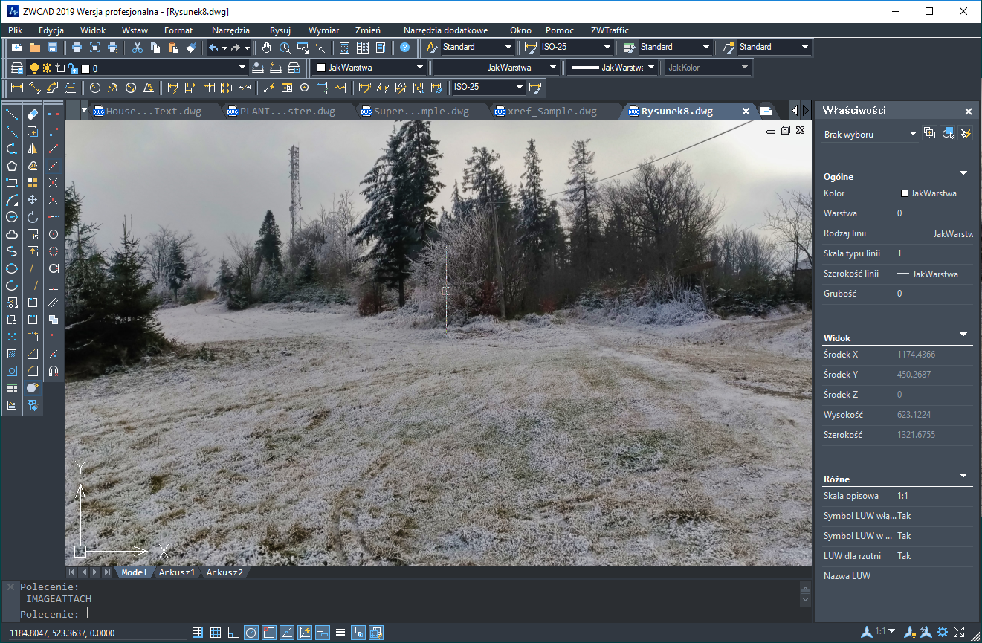
Task: Open the JakWarstwa color selector
Action: [369, 68]
